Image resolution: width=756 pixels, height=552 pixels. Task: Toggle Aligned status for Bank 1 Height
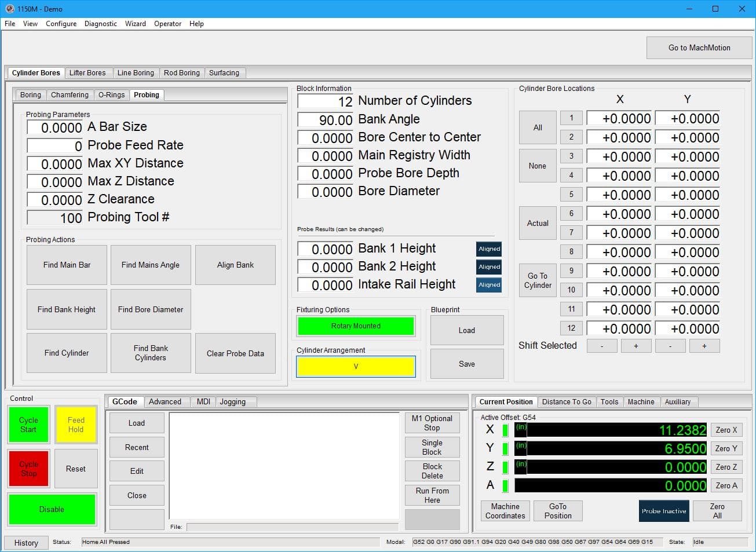pos(488,248)
